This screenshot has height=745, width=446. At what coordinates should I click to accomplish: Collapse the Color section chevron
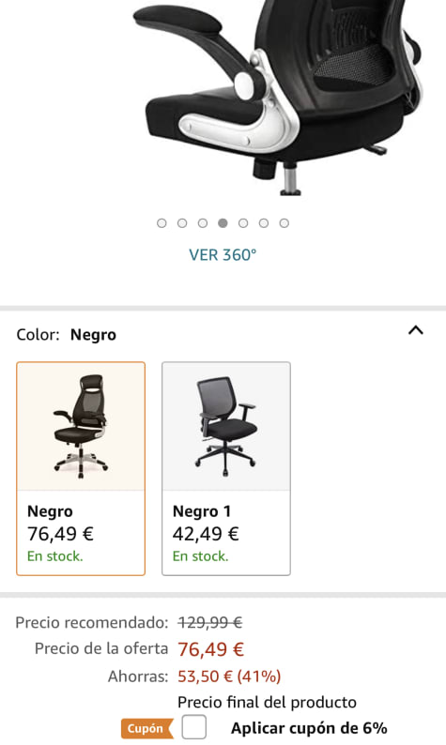[x=416, y=330]
